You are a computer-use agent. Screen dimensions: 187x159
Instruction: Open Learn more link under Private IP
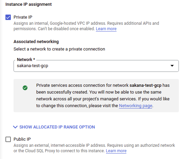[x=106, y=29]
